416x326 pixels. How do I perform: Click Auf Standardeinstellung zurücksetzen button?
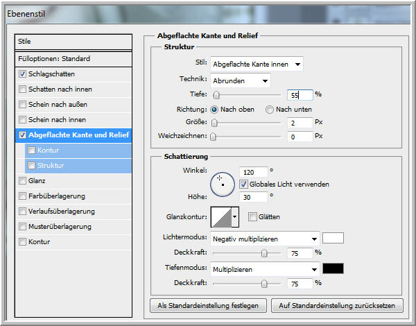pos(337,306)
